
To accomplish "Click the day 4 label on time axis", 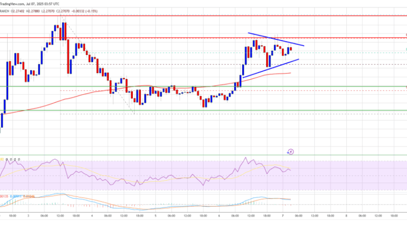I will pos(92,216).
